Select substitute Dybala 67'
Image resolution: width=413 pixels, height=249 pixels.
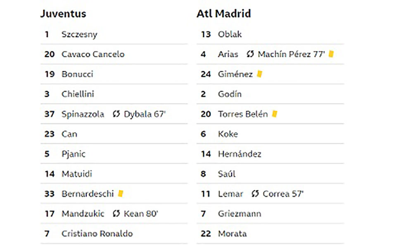click(145, 114)
